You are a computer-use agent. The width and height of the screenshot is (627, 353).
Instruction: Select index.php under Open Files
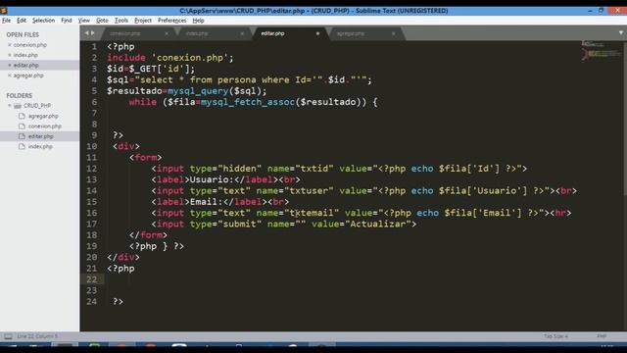coord(25,55)
